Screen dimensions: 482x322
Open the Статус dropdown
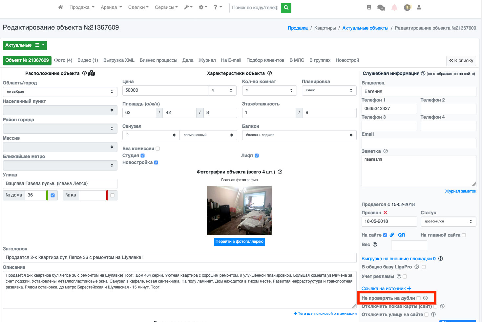[x=448, y=221]
